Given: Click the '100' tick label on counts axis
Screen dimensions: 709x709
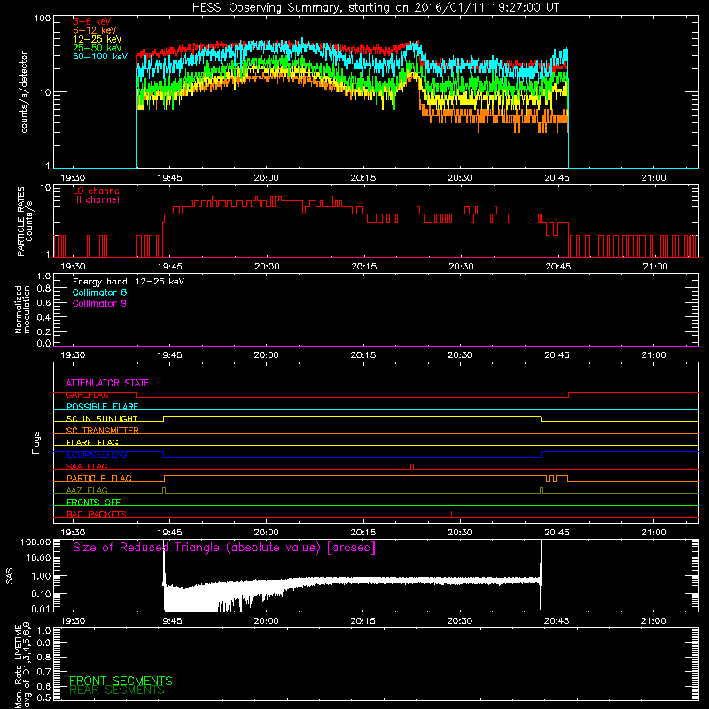Looking at the screenshot, I should 43,19.
